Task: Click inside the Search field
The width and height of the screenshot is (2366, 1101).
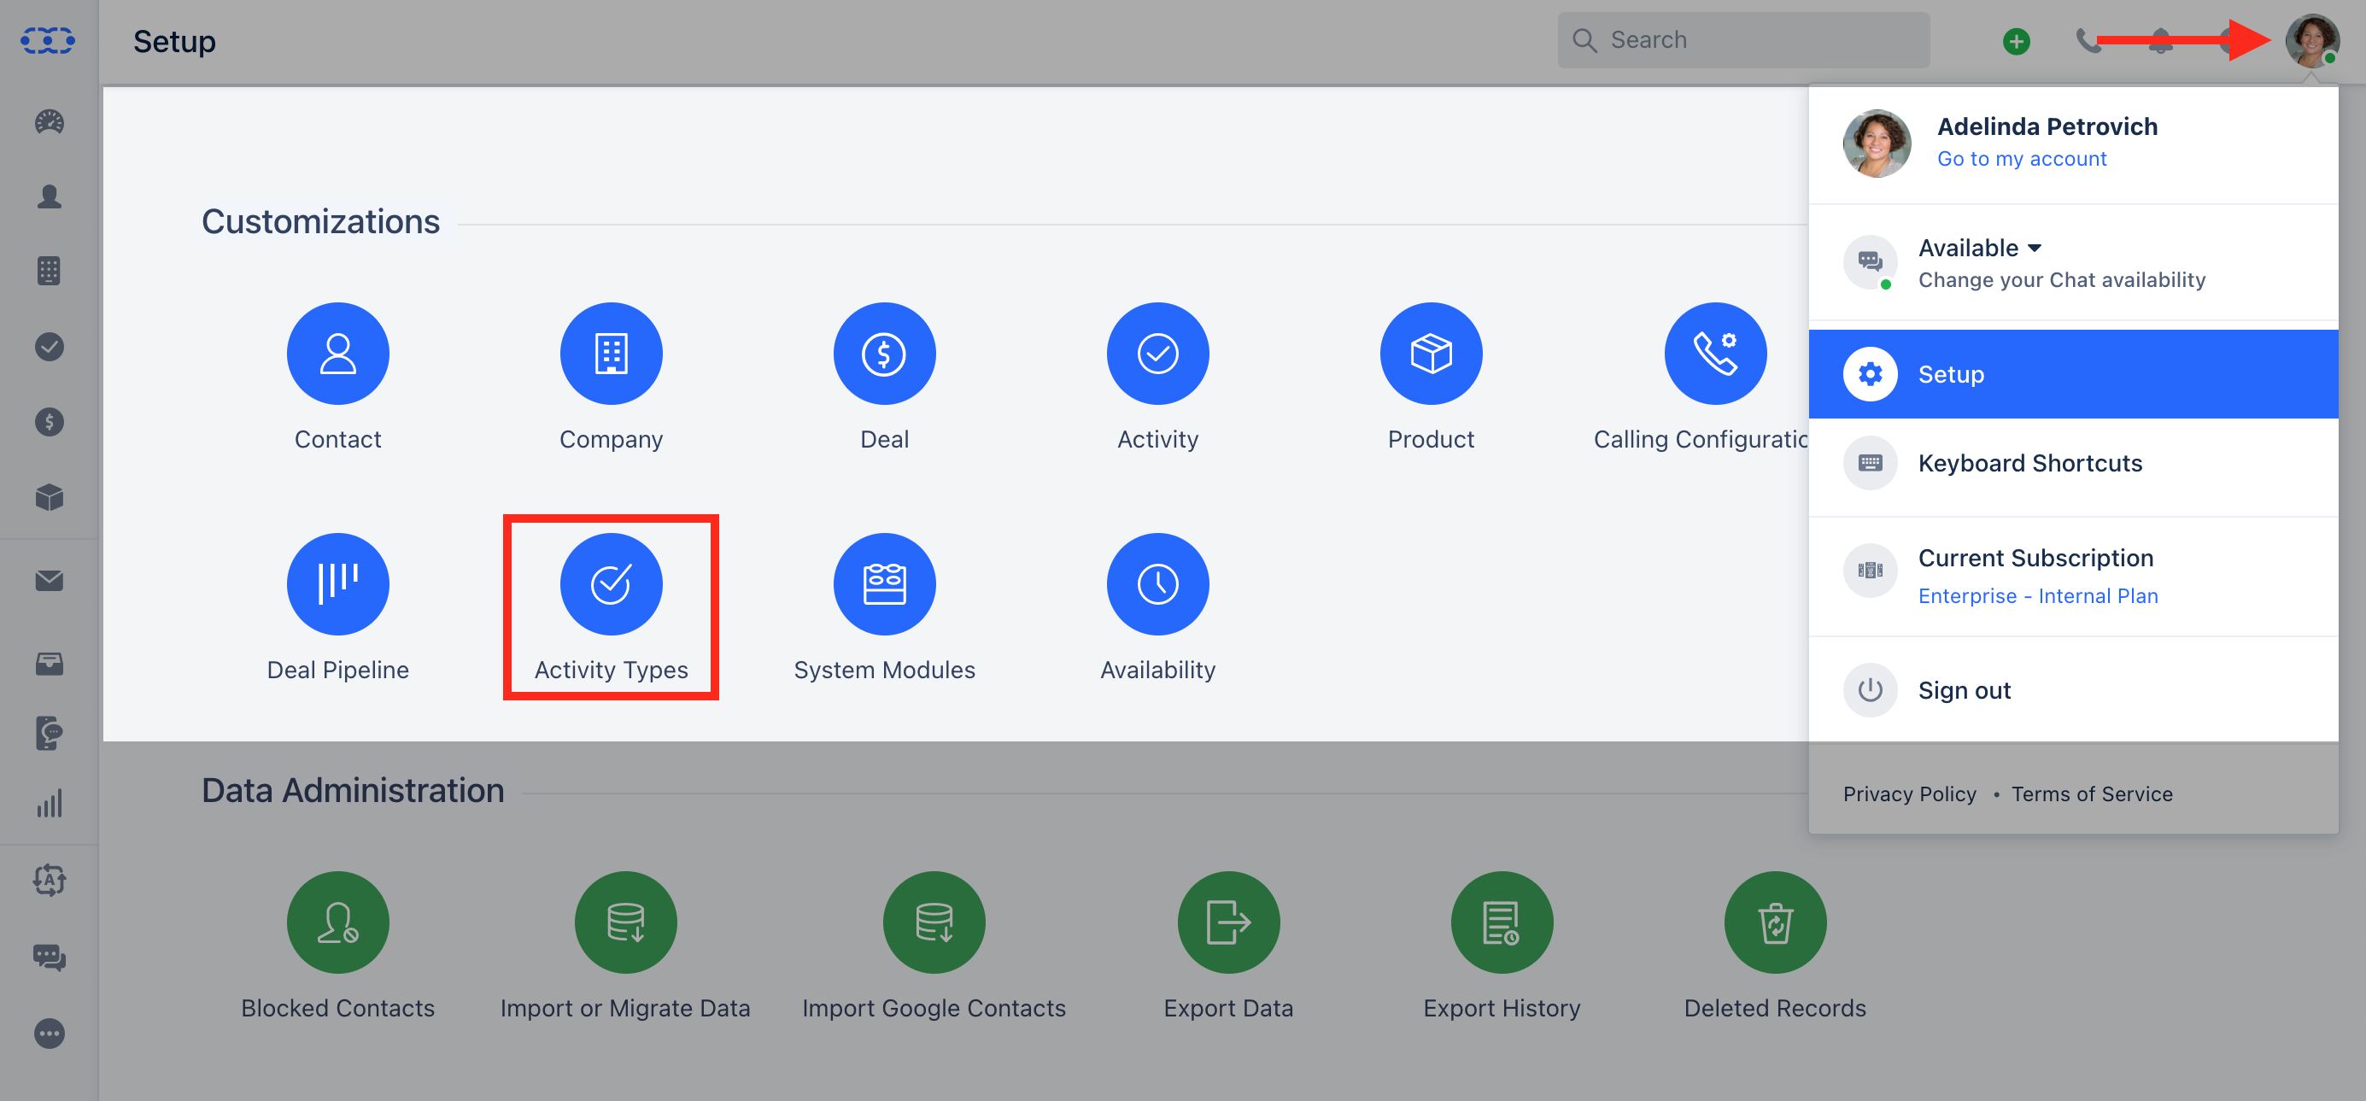Action: pos(1743,39)
